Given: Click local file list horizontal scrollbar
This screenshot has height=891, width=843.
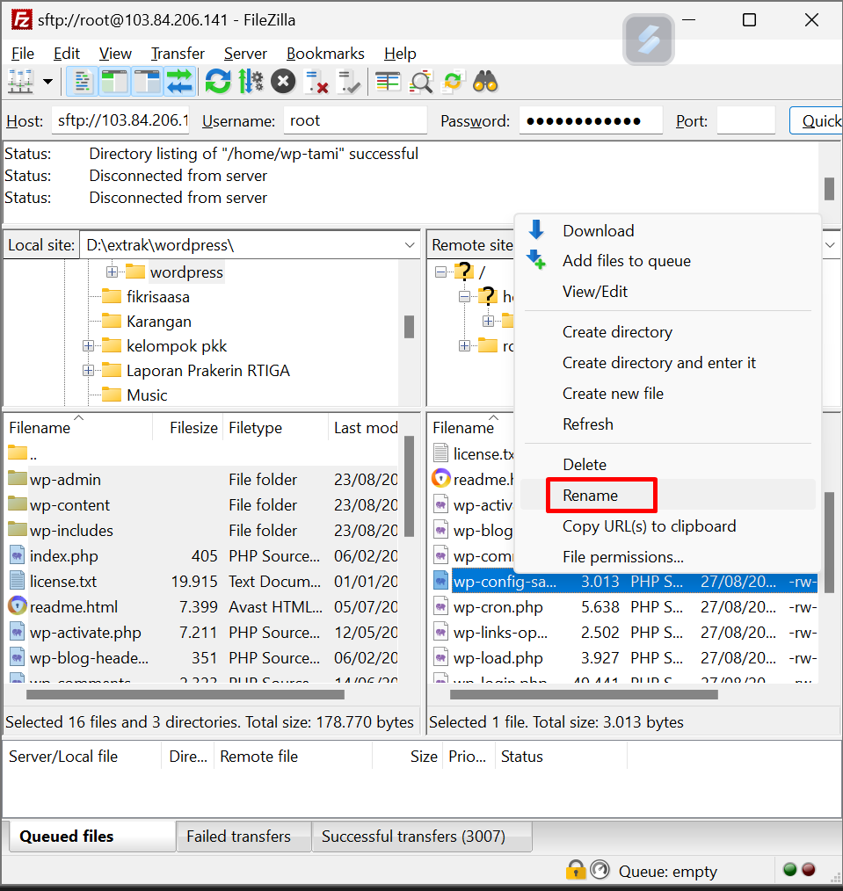Looking at the screenshot, I should tap(185, 694).
